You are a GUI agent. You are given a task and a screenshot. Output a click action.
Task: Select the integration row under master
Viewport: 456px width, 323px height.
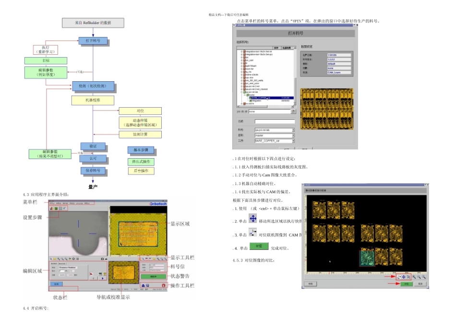(271, 101)
